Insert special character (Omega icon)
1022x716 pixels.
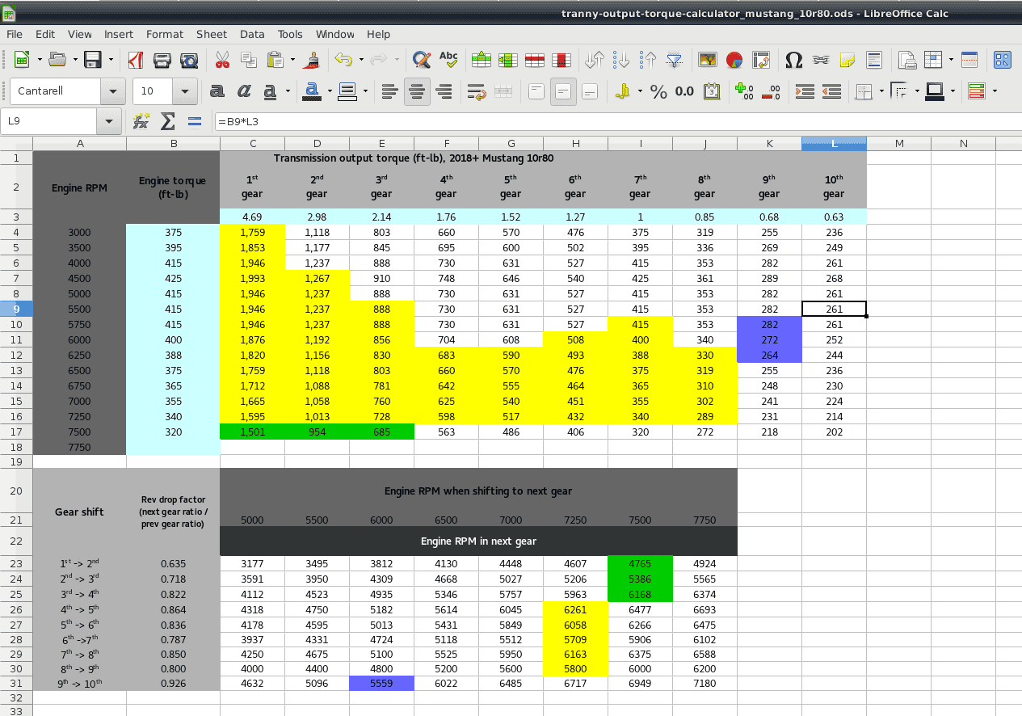click(794, 60)
